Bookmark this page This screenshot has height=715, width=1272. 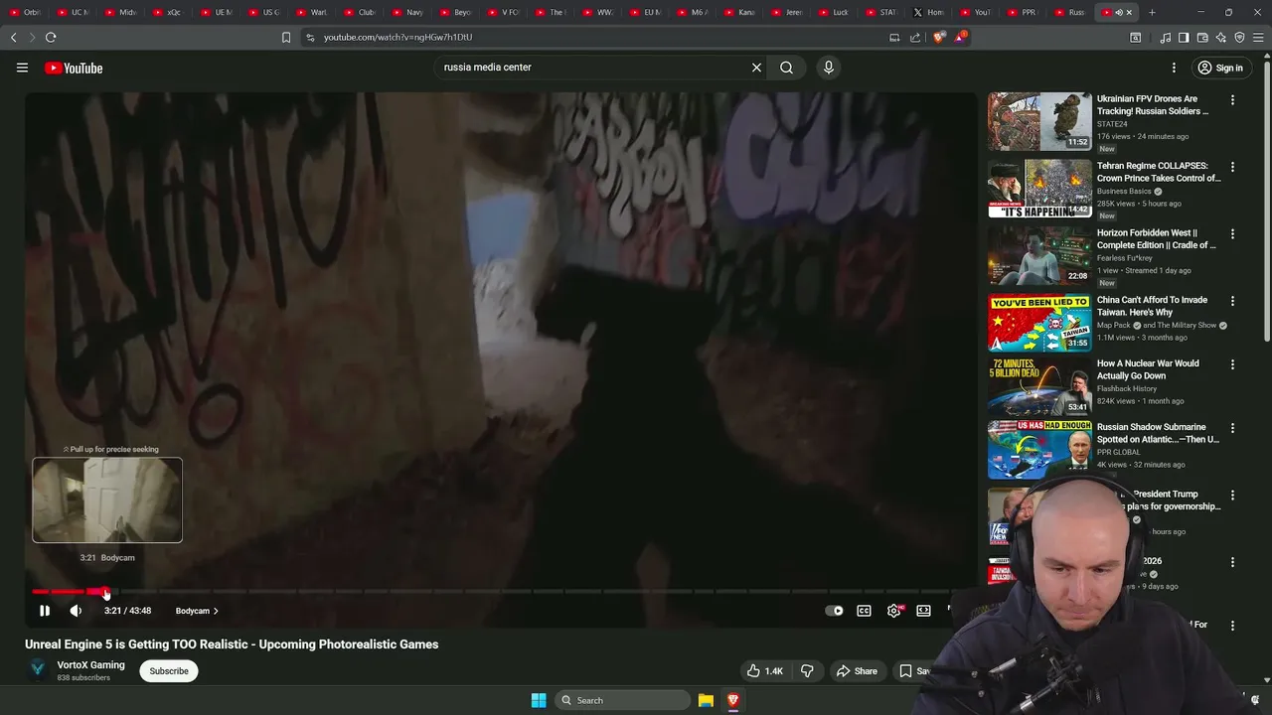(286, 38)
